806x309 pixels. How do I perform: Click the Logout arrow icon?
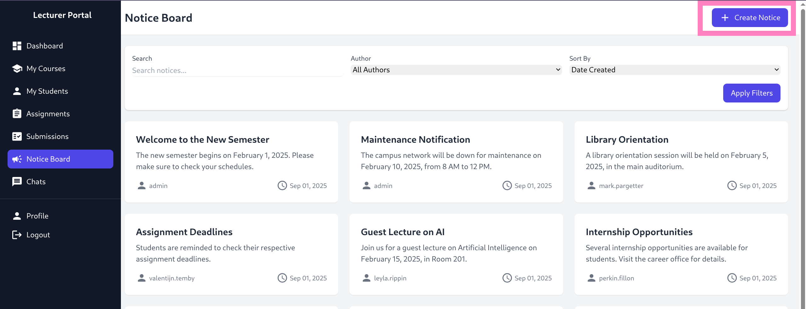pyautogui.click(x=17, y=235)
